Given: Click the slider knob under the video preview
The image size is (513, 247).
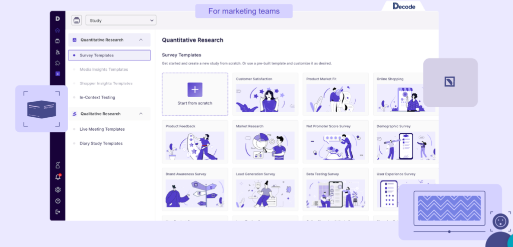Looking at the screenshot, I should [x=449, y=231].
